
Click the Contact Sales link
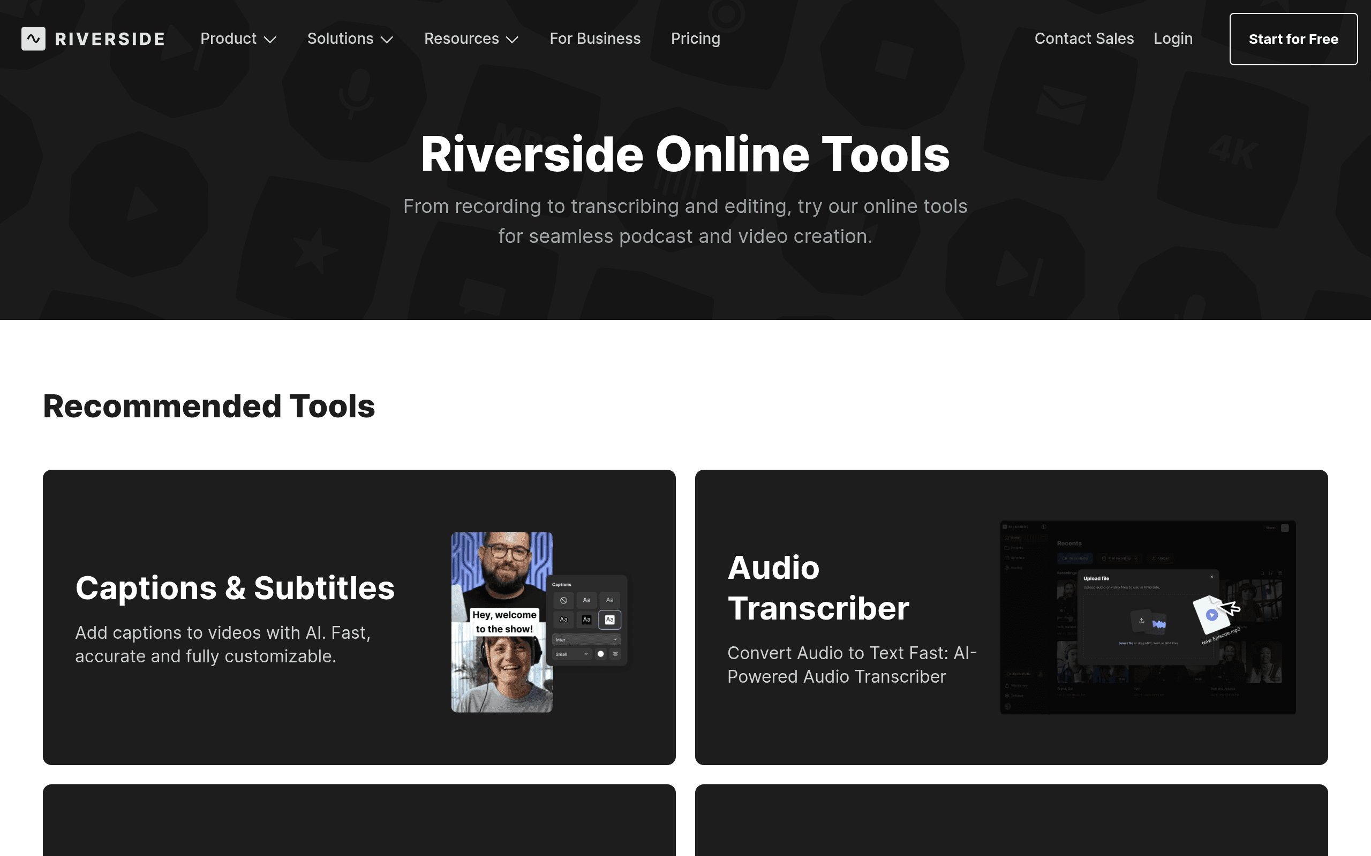[1084, 39]
